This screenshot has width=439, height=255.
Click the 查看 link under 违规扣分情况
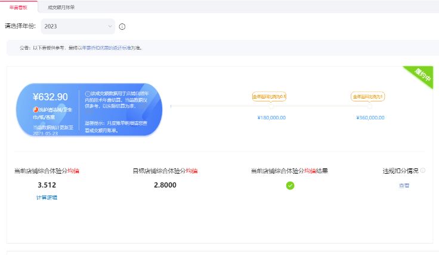coord(404,186)
